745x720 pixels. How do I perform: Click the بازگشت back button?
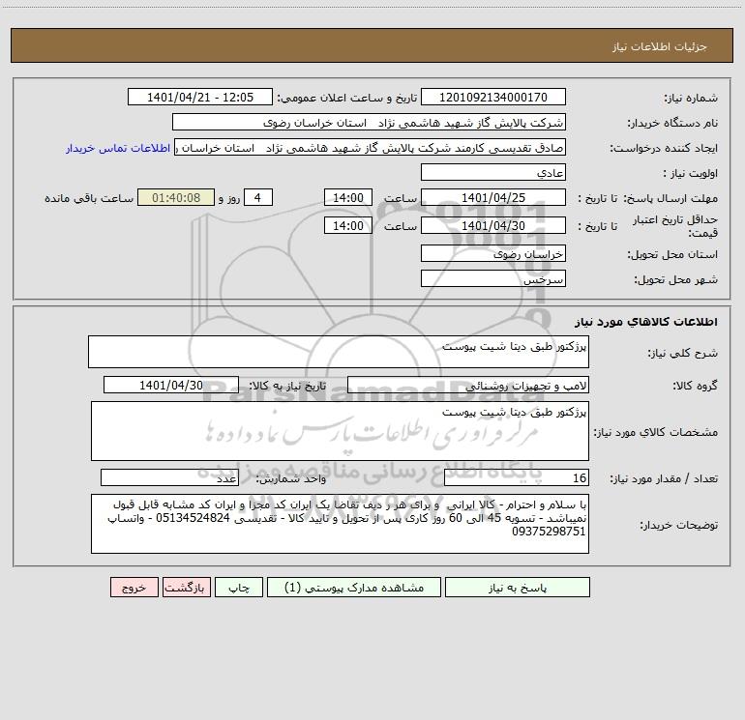pyautogui.click(x=186, y=587)
